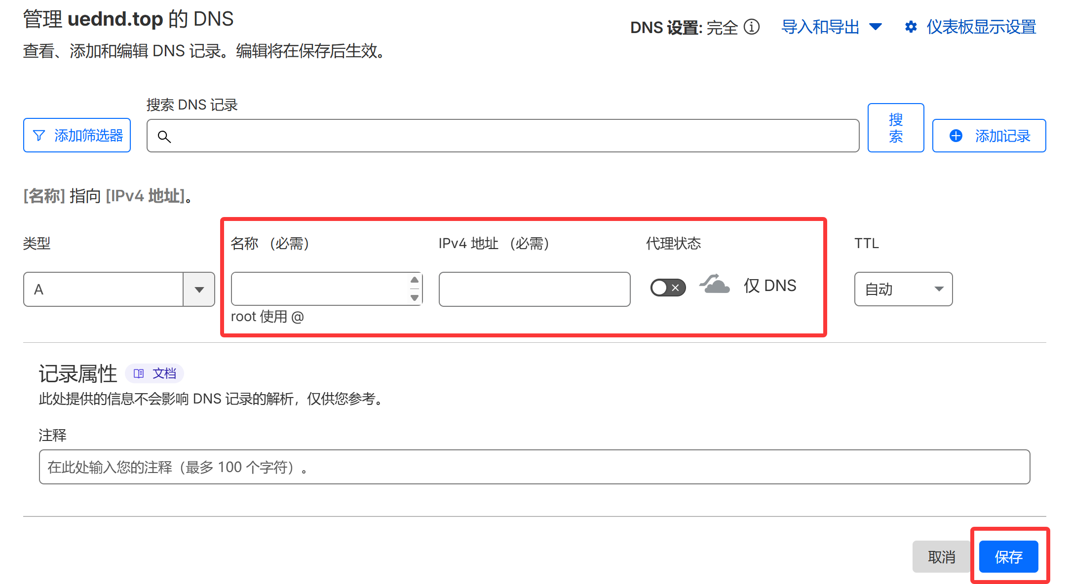Focus the IPv4 地址 input field

(535, 289)
